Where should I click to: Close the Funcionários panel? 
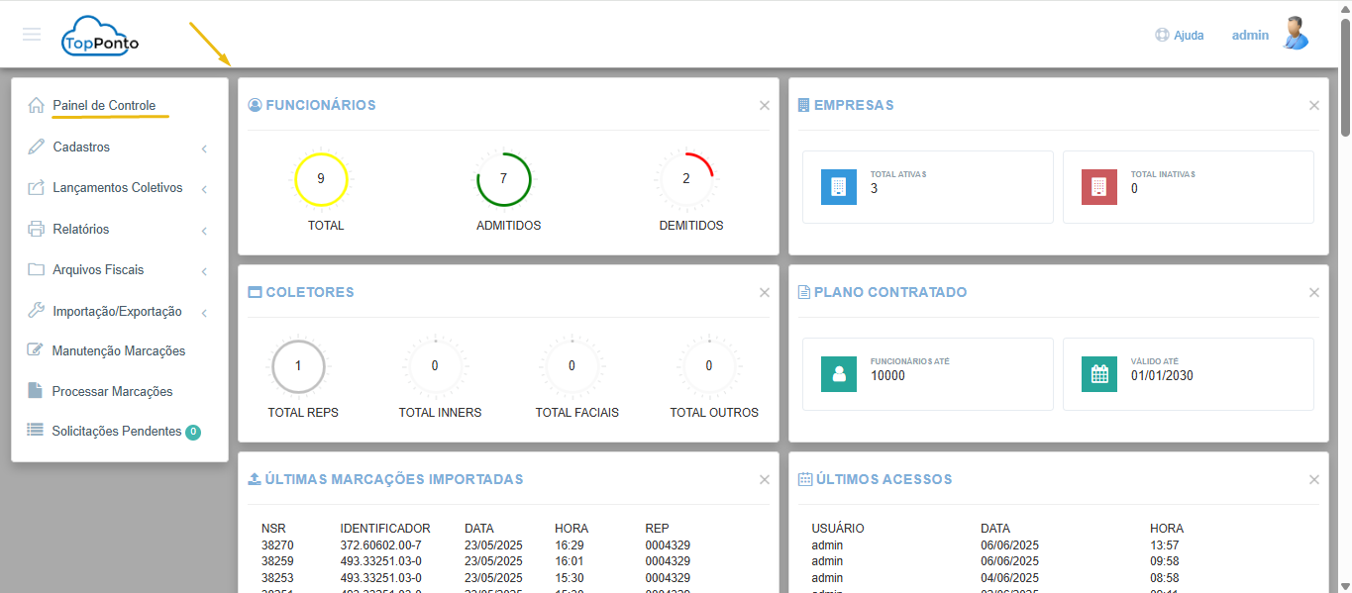click(x=764, y=106)
